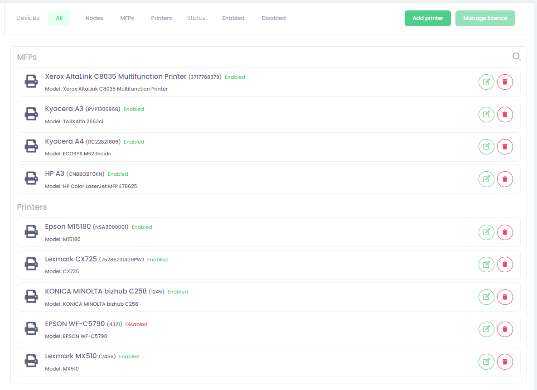
Task: Click printer icon of EPSON WF-C5790 row
Action: tap(31, 329)
